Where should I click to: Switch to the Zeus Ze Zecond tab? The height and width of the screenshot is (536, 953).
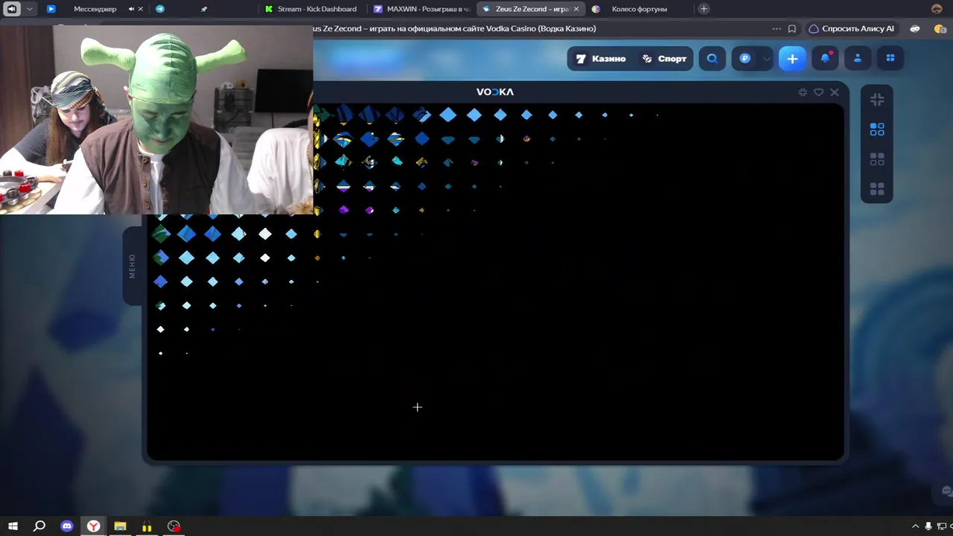530,9
